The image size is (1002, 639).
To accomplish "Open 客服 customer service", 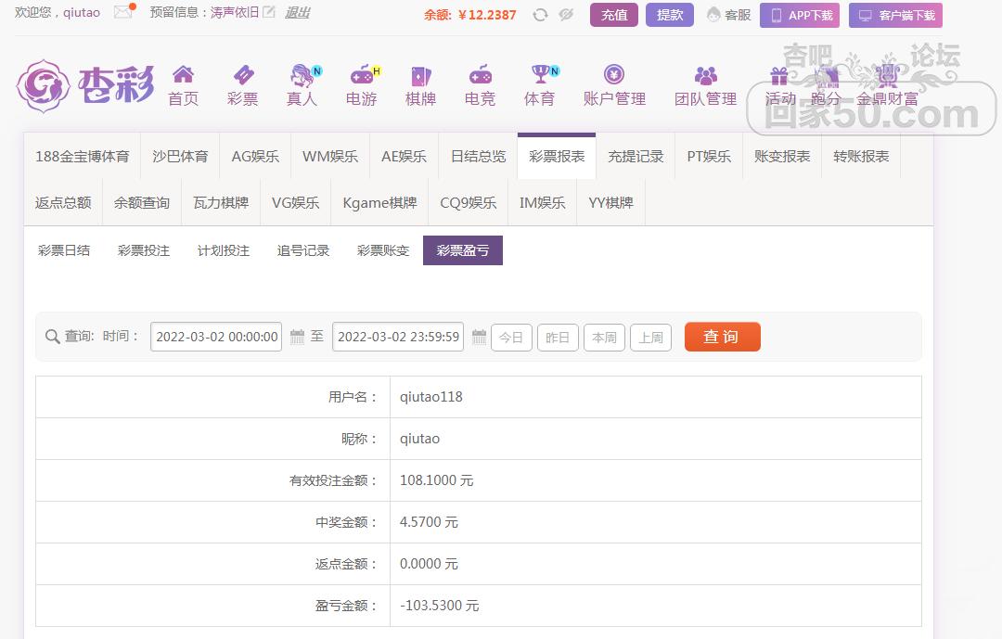I will point(729,15).
